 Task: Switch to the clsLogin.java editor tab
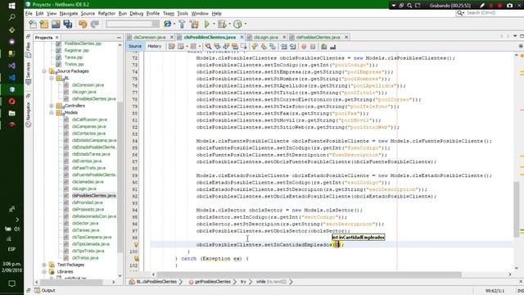coord(266,37)
